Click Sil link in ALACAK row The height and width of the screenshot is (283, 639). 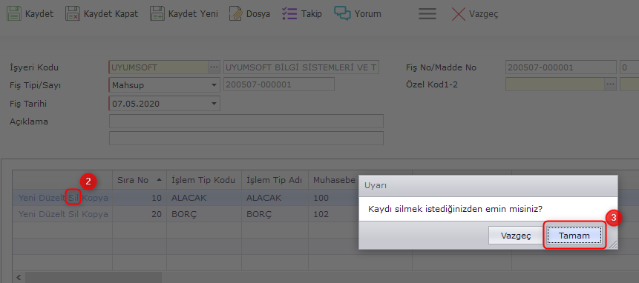pos(73,198)
